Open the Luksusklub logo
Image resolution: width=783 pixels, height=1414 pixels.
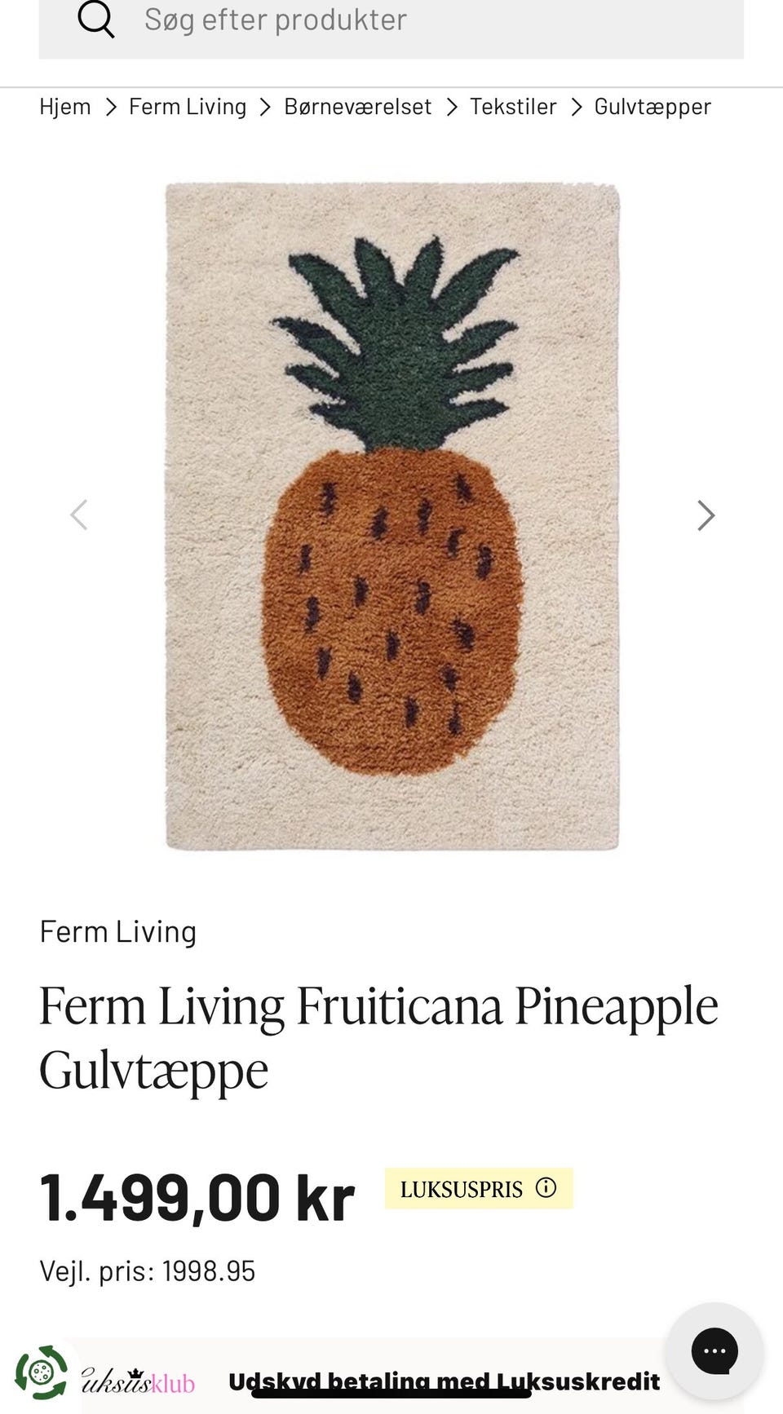coord(139,1381)
